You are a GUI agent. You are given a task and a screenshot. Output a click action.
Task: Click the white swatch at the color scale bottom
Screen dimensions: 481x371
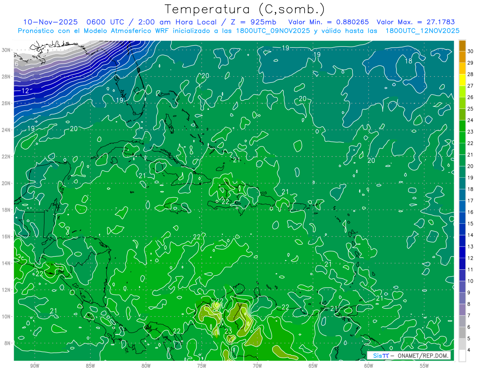462,356
